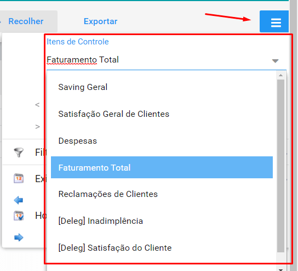Image resolution: width=298 pixels, height=271 pixels.
Task: Click the right blue arrow icon
Action: click(19, 238)
